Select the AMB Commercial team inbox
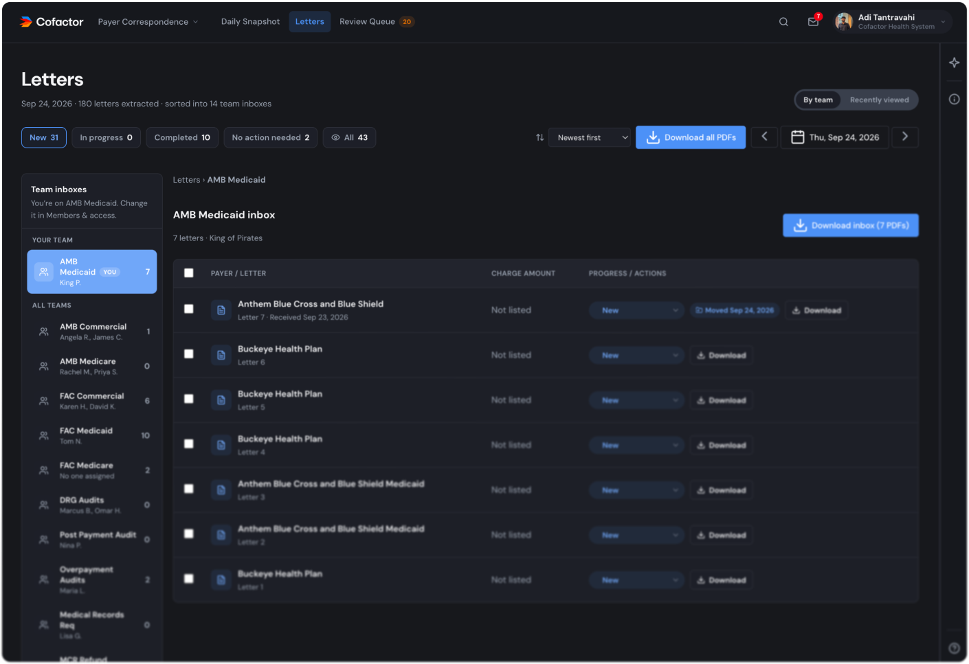 (92, 332)
